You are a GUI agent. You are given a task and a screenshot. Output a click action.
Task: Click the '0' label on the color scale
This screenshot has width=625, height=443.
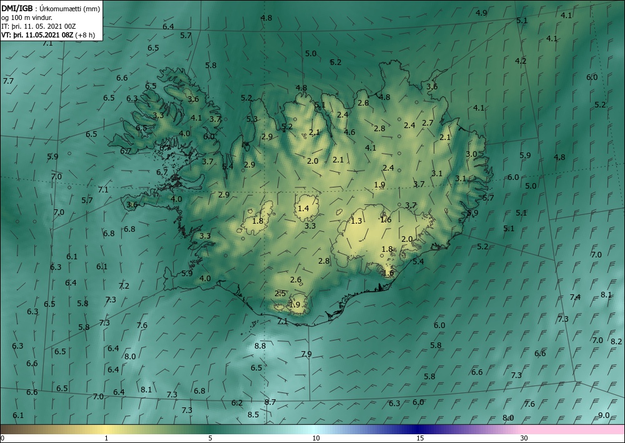pos(2,438)
